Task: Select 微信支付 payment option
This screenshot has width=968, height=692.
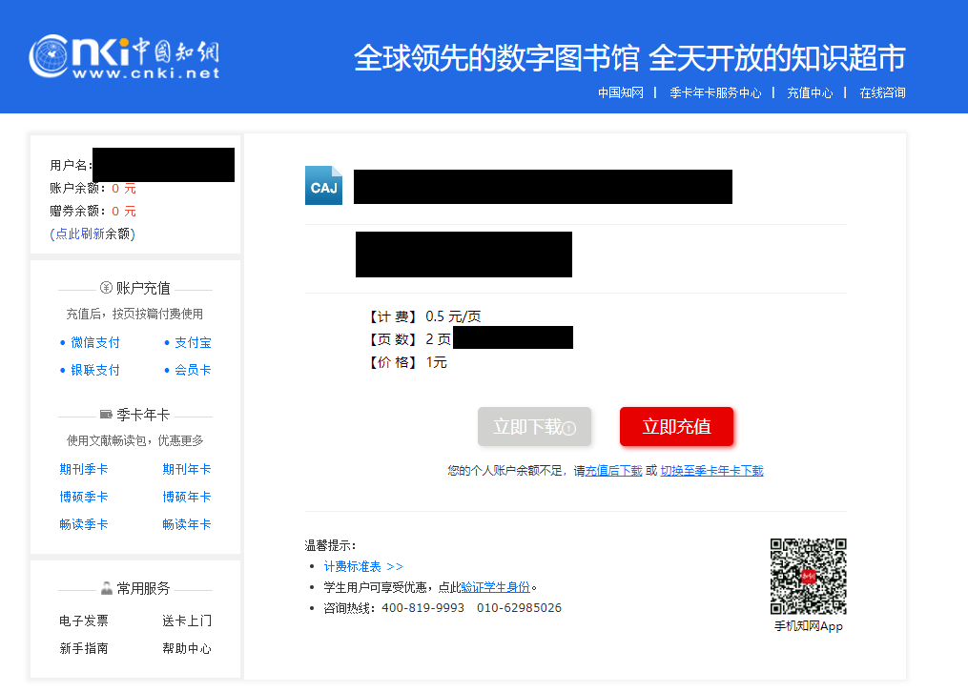Action: pos(94,342)
